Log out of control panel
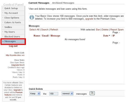Viewport: 127px width, 103px height. tap(13, 46)
